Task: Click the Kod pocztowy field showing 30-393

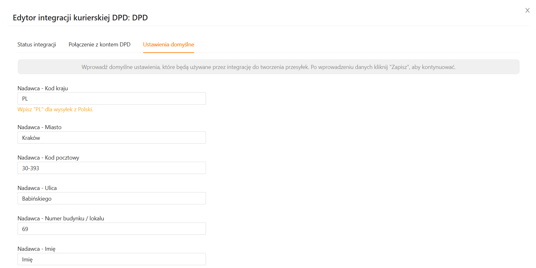Action: coord(111,168)
